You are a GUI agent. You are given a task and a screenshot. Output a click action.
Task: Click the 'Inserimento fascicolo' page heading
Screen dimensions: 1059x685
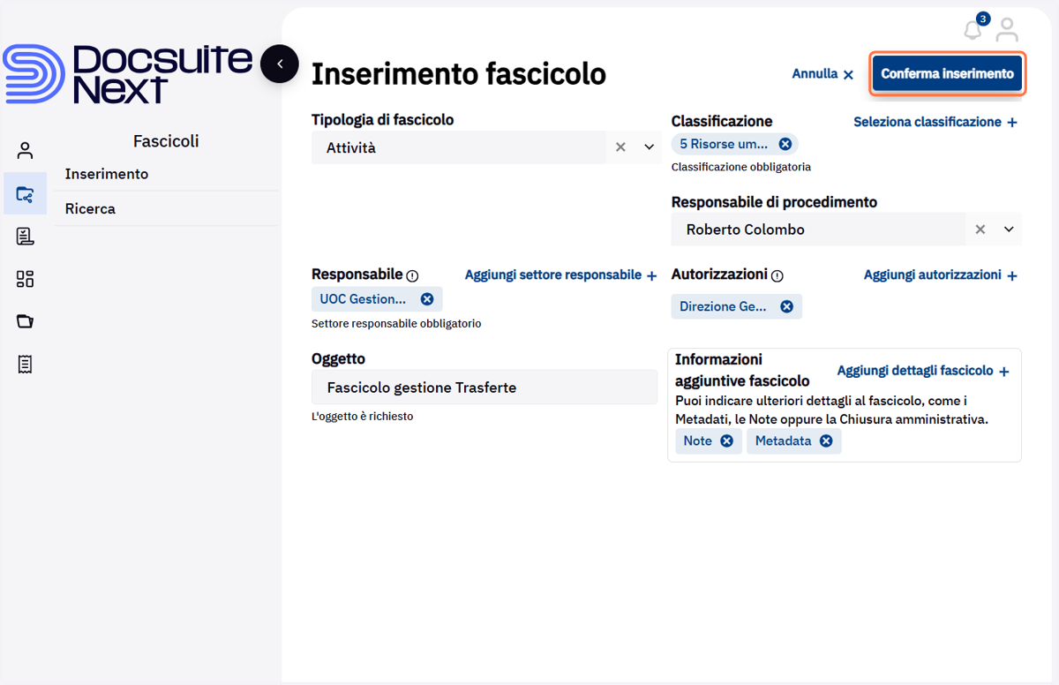click(459, 74)
